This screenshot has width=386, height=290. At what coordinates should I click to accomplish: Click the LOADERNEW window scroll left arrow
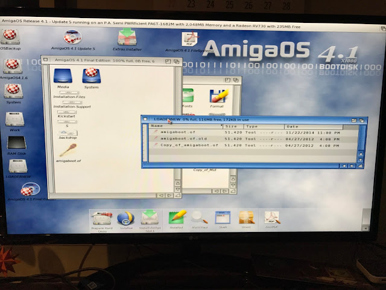point(344,166)
